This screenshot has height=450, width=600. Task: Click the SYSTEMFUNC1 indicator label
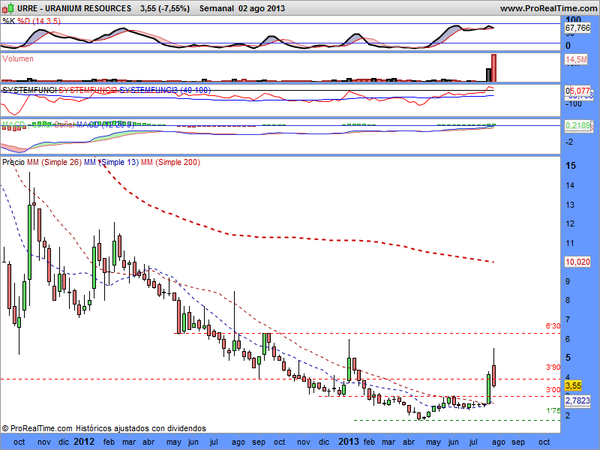[29, 90]
